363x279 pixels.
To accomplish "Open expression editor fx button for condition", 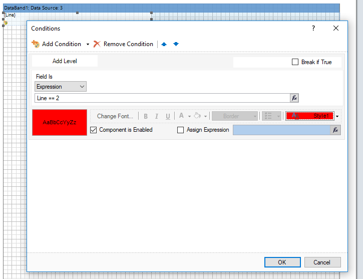I will point(294,98).
